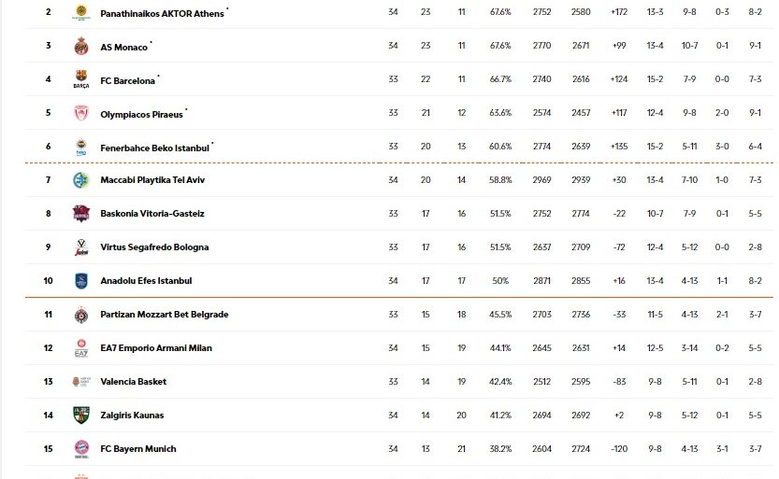Click the Anadolu Efes Istanbul logo
Screen dimensions: 779x479
coord(80,281)
